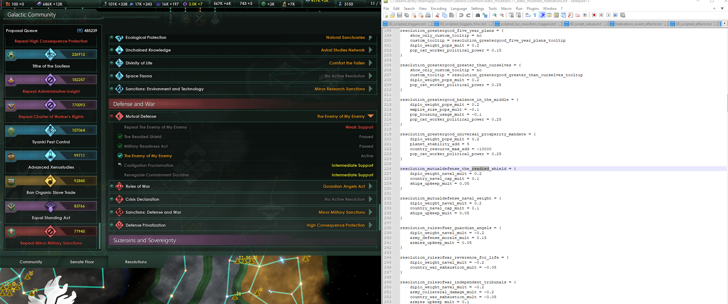Click the Cut scissors icon

(x=437, y=15)
